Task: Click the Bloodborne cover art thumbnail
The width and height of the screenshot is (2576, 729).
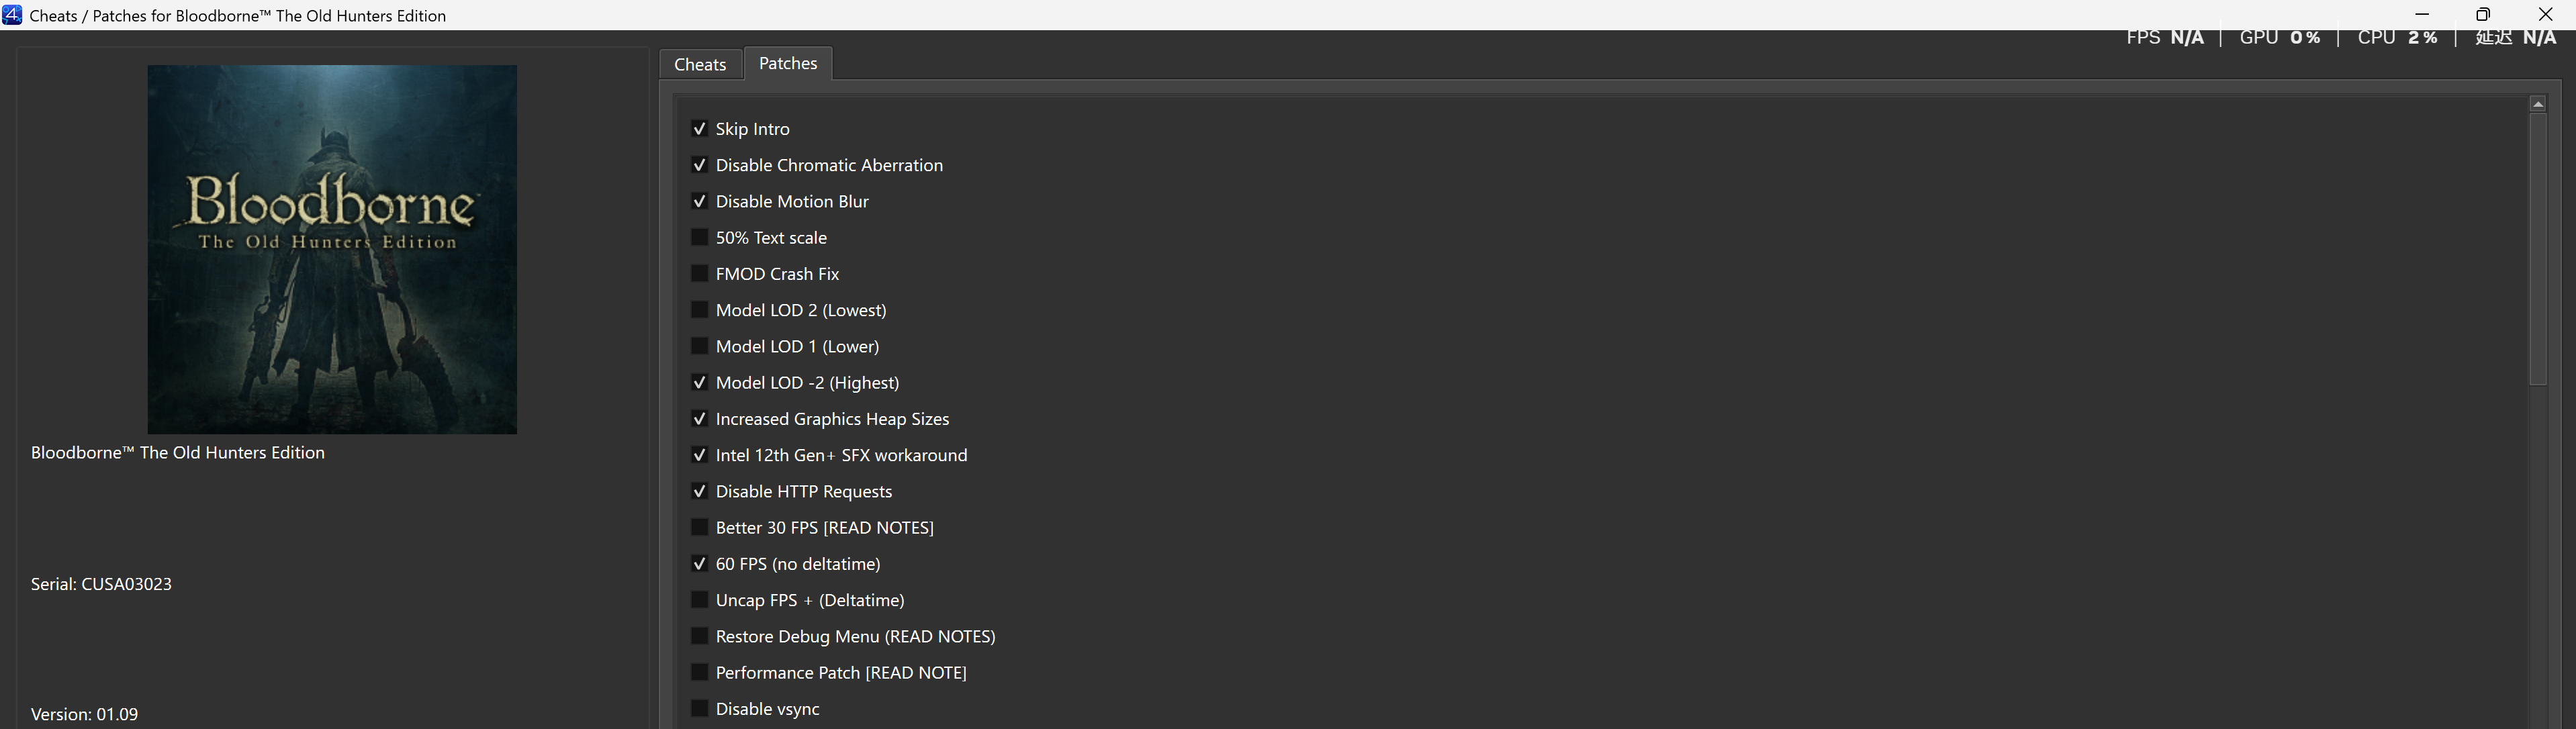Action: click(x=332, y=249)
